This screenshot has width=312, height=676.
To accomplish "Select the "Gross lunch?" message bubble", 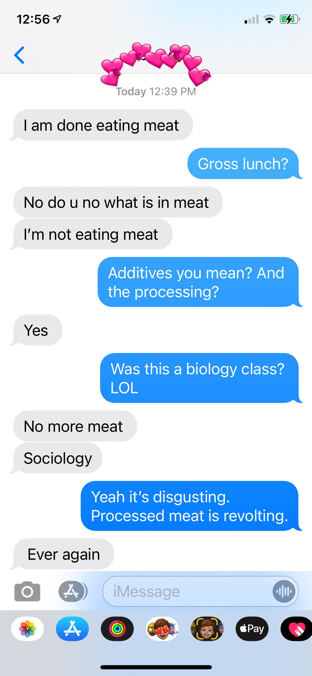I will coord(243,163).
